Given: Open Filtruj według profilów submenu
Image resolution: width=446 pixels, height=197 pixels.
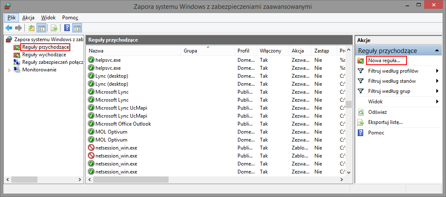Looking at the screenshot, I should (393, 71).
